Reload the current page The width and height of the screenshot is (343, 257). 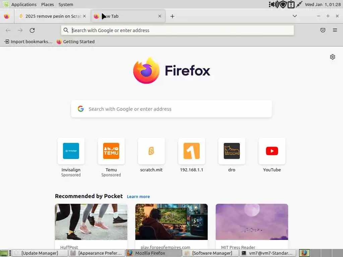(x=32, y=30)
